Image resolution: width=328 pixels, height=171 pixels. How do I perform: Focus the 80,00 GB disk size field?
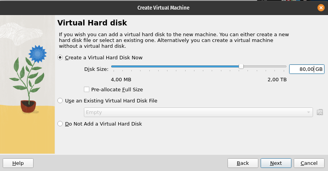tap(302, 69)
